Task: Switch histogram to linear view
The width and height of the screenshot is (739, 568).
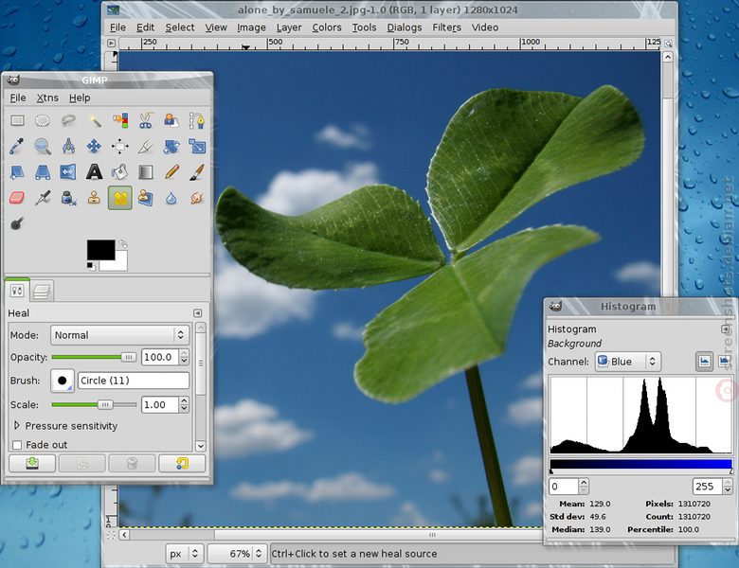Action: coord(704,362)
